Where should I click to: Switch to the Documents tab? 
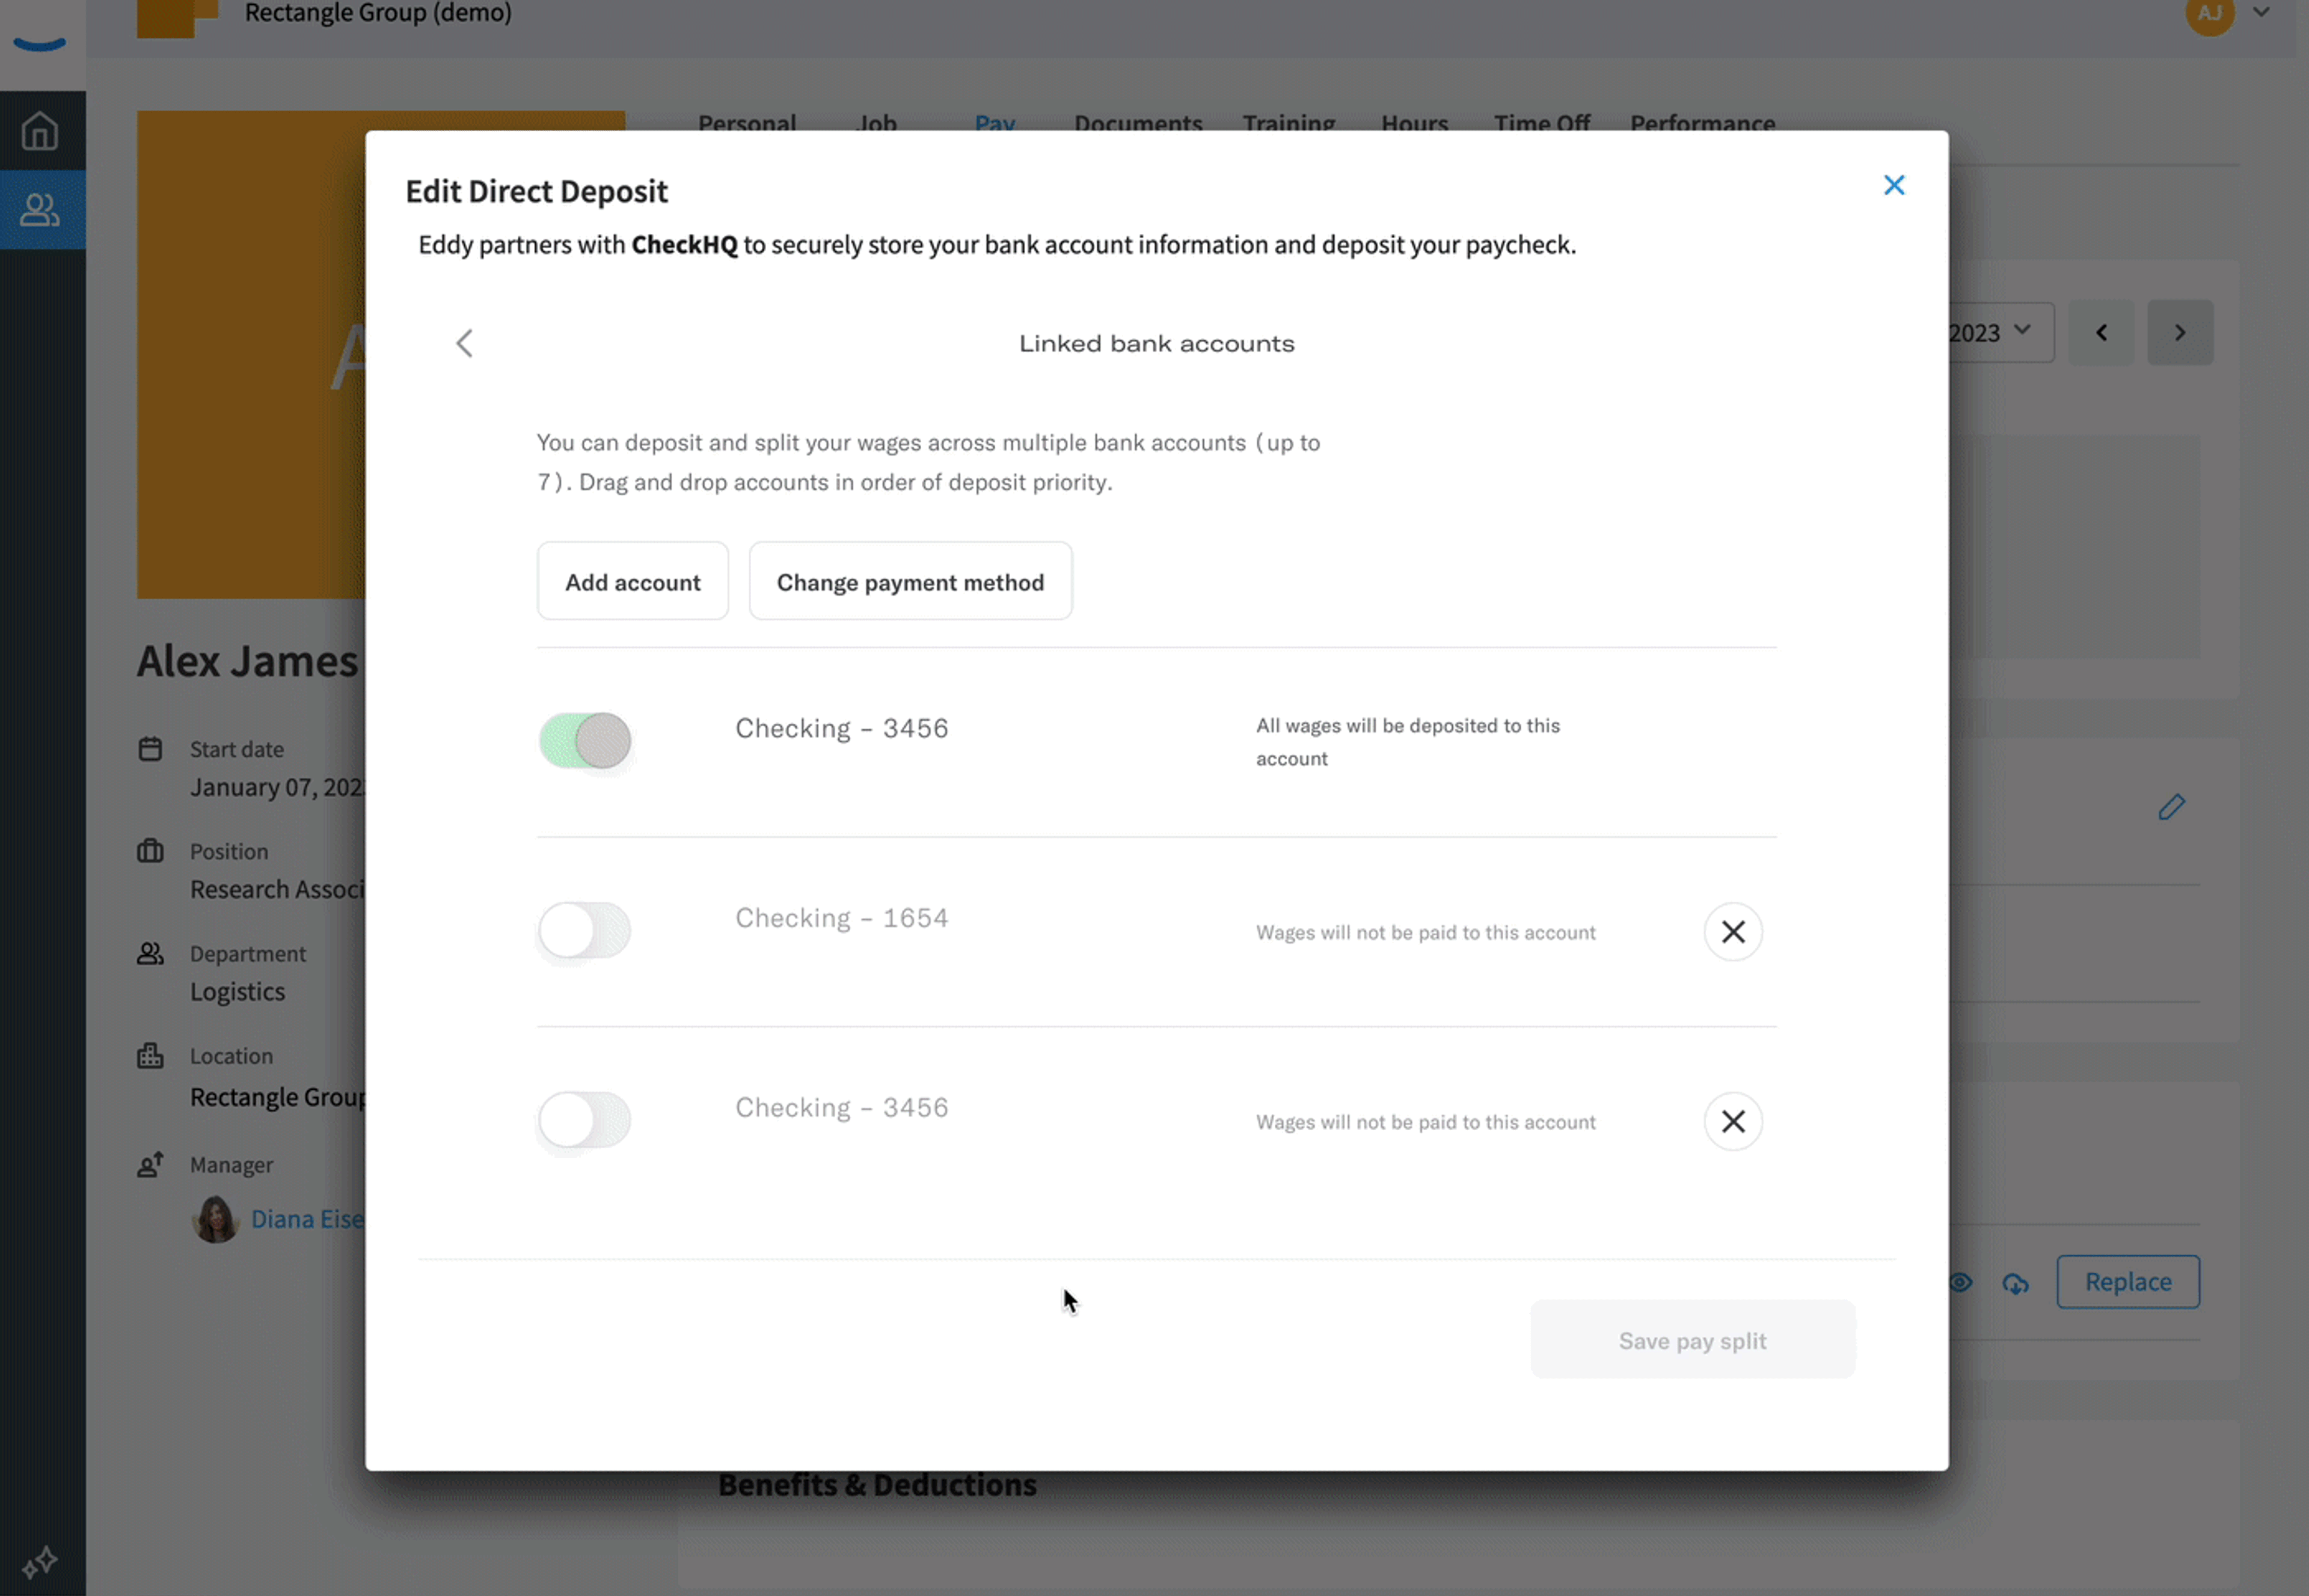[x=1138, y=124]
